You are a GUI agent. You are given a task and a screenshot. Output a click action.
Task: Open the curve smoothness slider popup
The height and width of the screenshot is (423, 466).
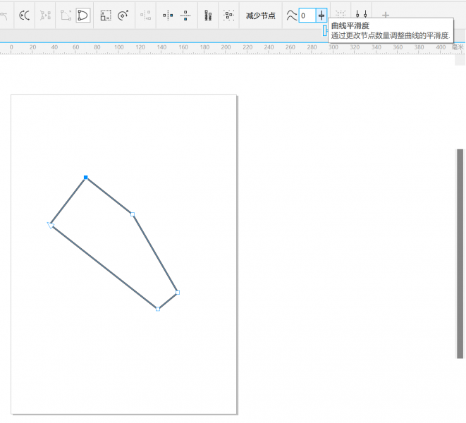coord(321,16)
